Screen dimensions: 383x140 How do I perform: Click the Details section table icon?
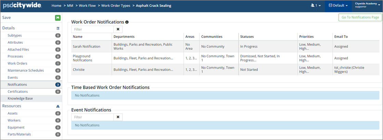[x=58, y=28]
